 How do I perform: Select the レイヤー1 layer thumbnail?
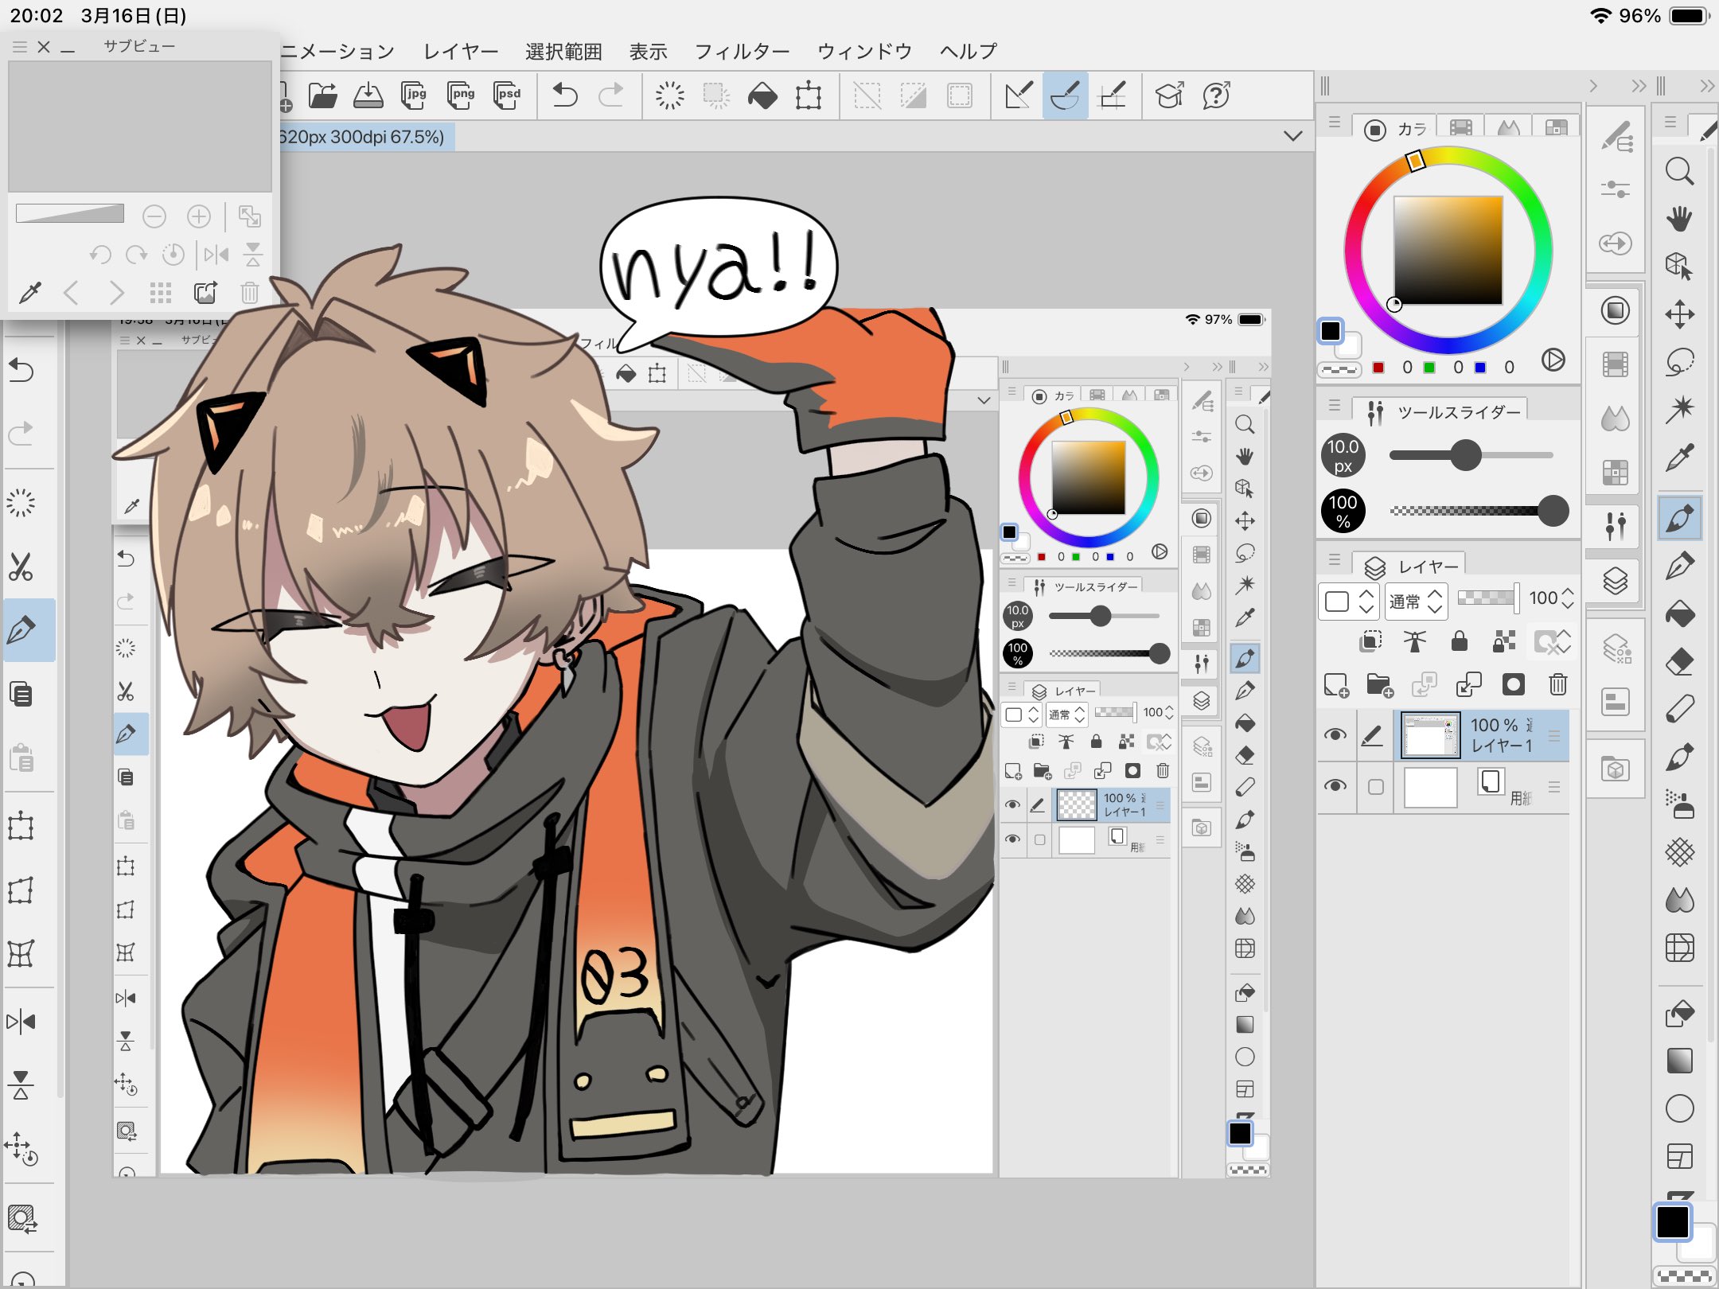(x=1430, y=734)
